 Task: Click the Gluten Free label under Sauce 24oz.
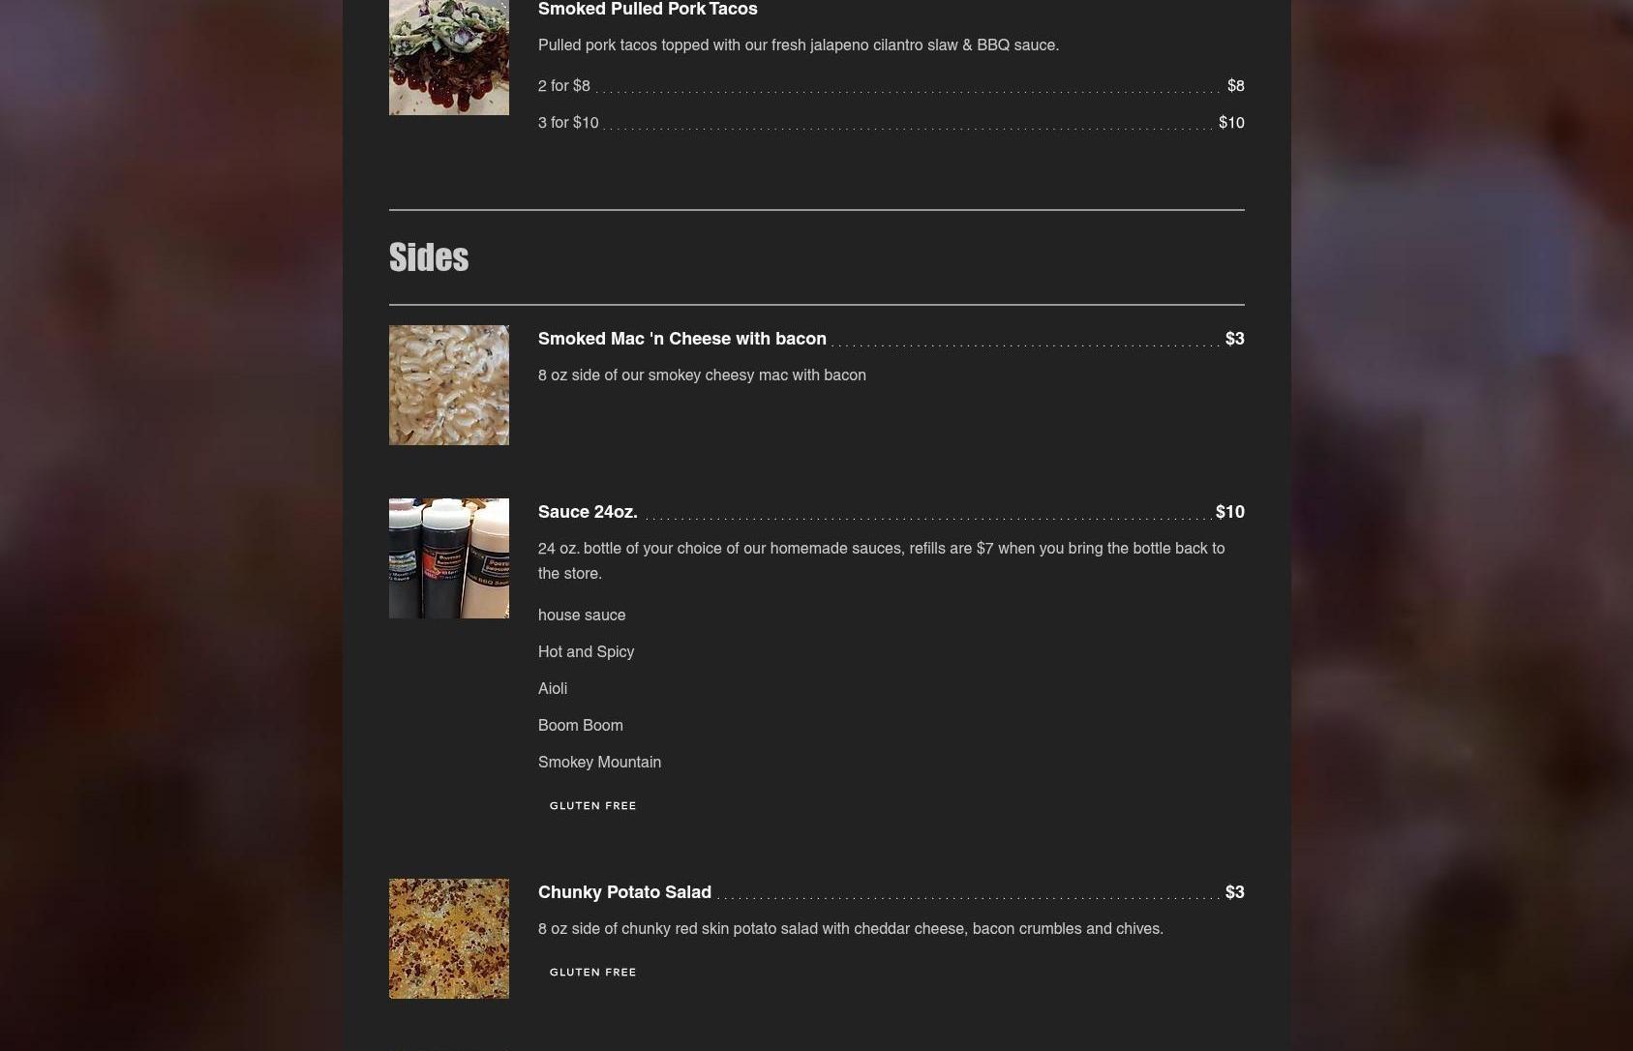pyautogui.click(x=592, y=805)
